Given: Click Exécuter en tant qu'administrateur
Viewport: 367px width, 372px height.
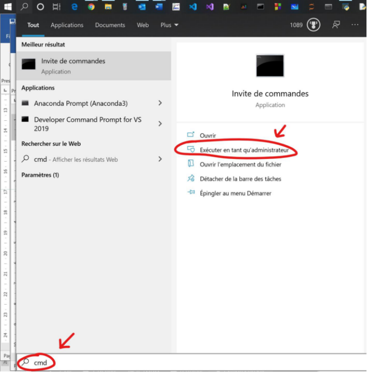Looking at the screenshot, I should 244,149.
